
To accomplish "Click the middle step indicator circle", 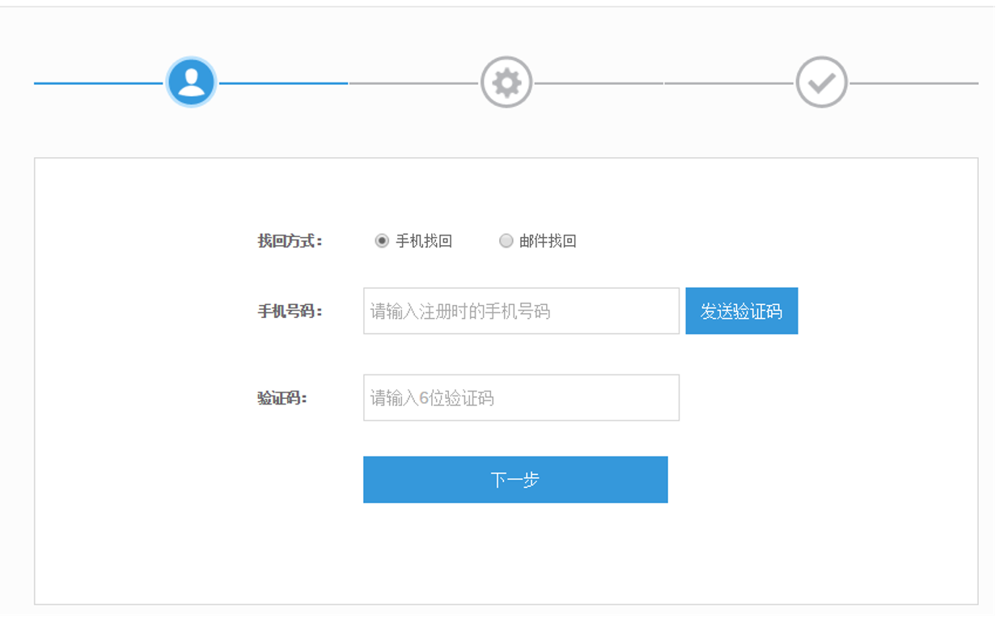I will pos(506,82).
